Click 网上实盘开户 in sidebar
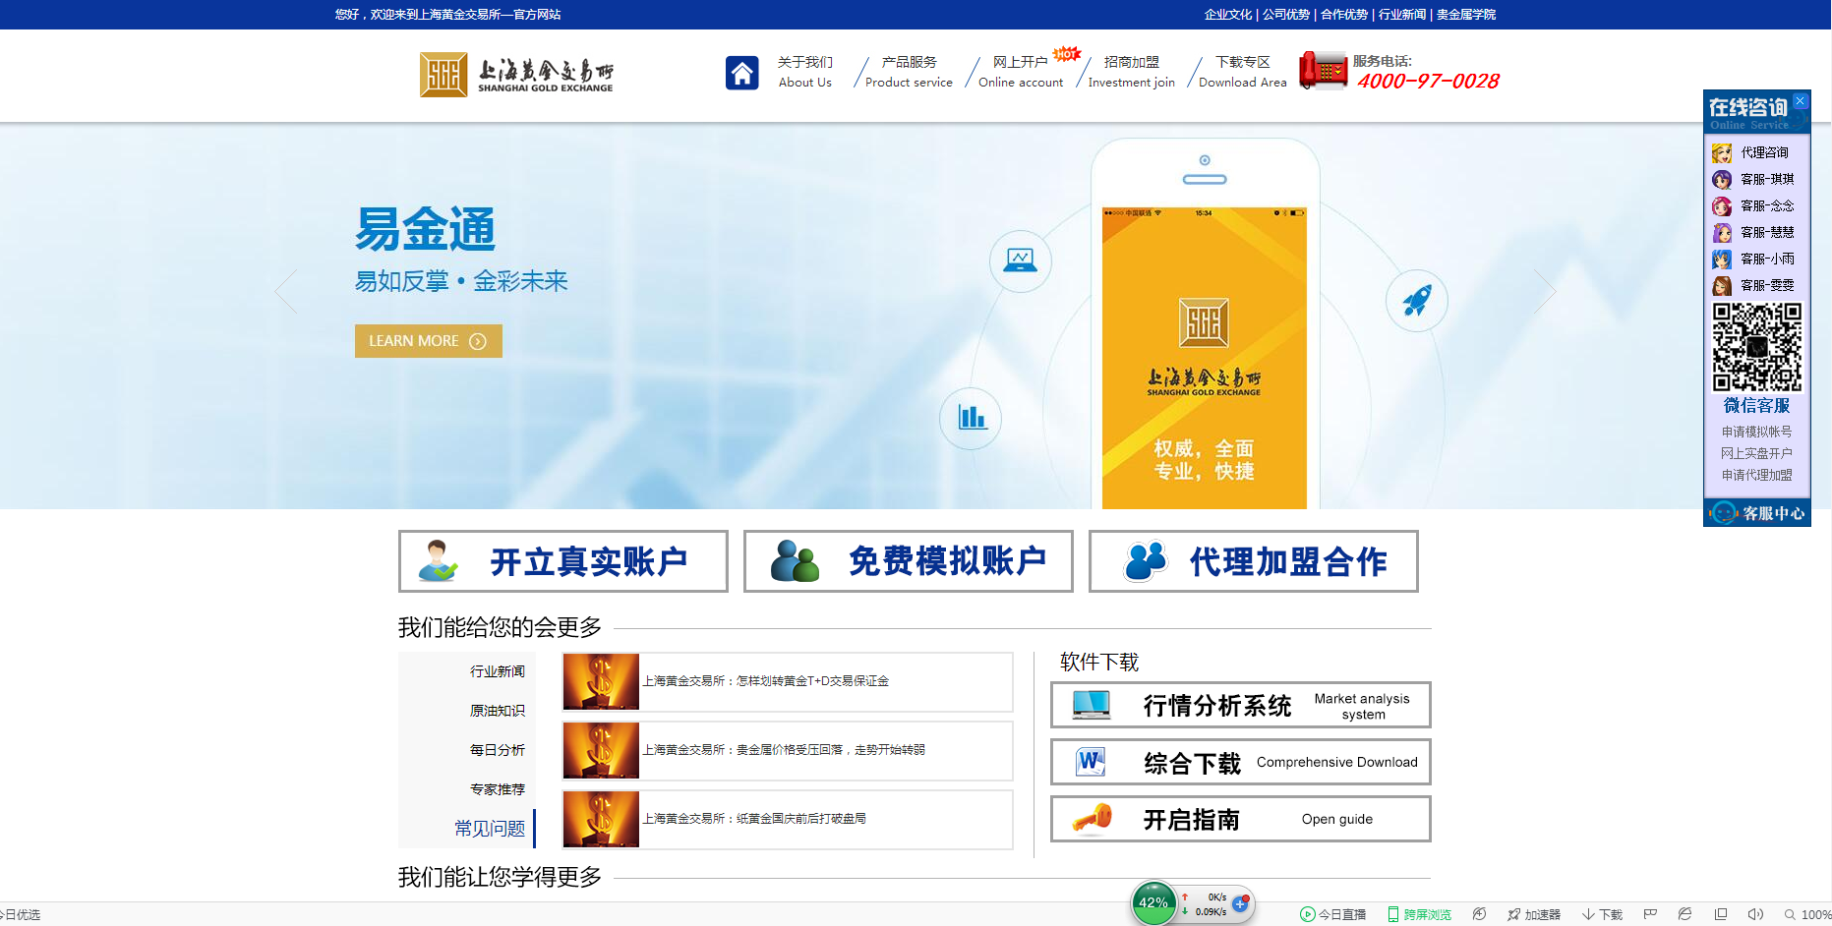 click(x=1756, y=453)
